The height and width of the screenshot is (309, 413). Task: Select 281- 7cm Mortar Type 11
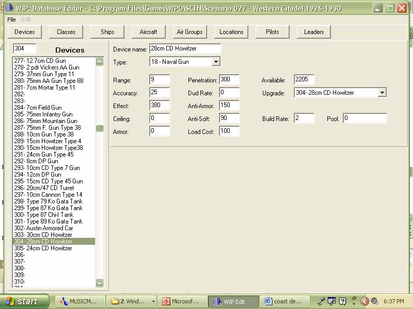[54, 88]
